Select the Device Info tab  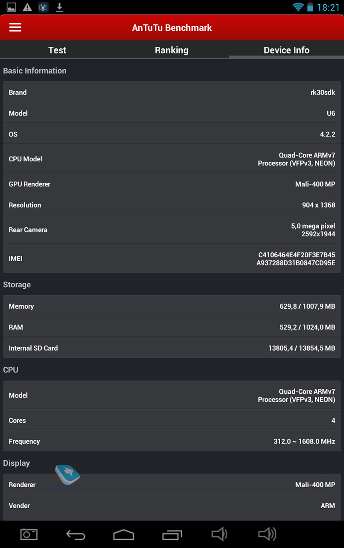click(x=286, y=50)
